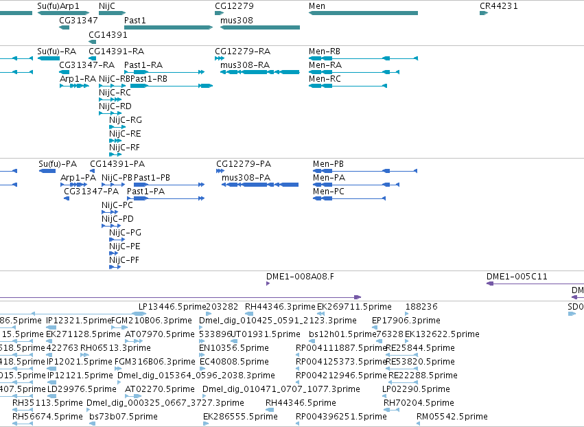Open the NijC-RB transcript label
Image resolution: width=584 pixels, height=427 pixels.
[115, 79]
